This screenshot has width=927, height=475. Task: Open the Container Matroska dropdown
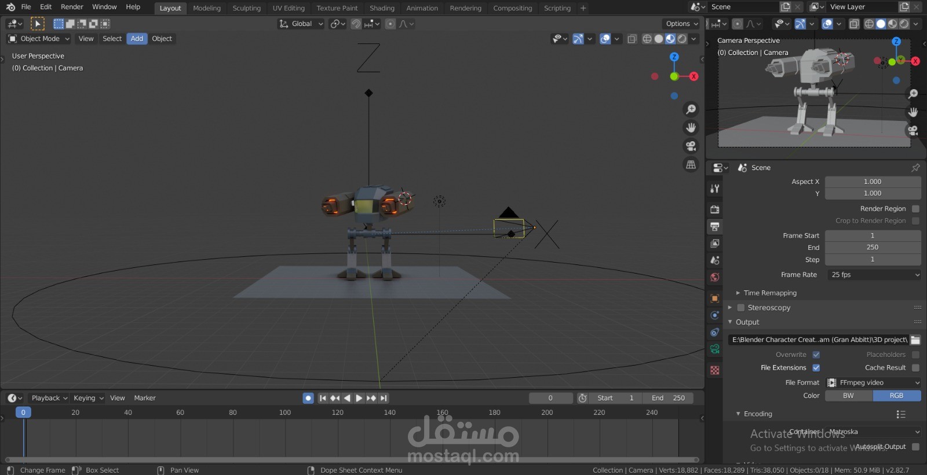pyautogui.click(x=873, y=432)
